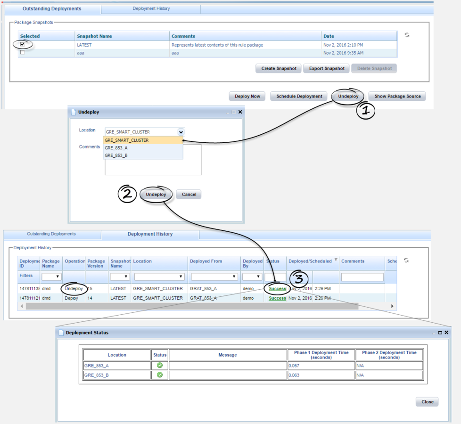Click Show Package Source button
Screen dimensions: 461x424
click(x=397, y=96)
